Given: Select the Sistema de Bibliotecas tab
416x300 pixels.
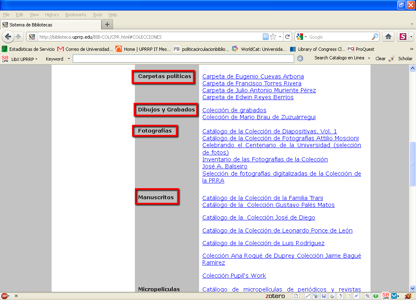Looking at the screenshot, I should (49, 25).
